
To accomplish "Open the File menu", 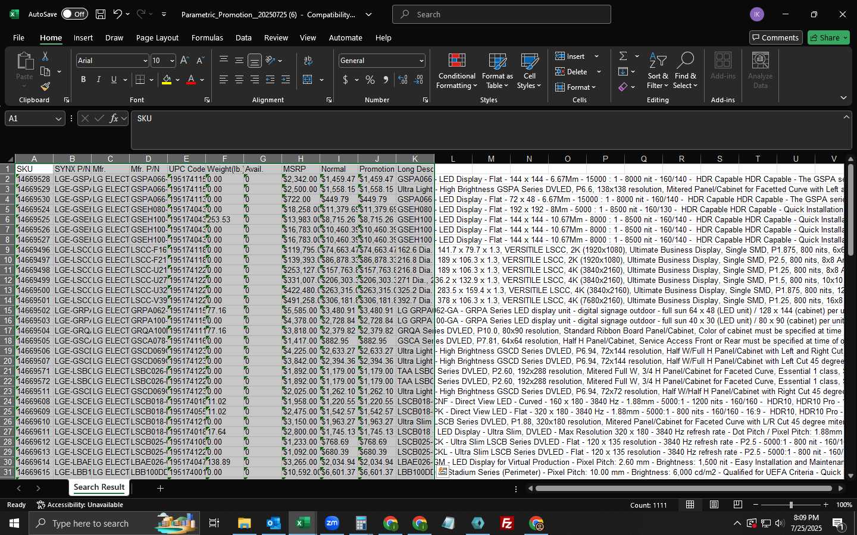I will pyautogui.click(x=18, y=37).
